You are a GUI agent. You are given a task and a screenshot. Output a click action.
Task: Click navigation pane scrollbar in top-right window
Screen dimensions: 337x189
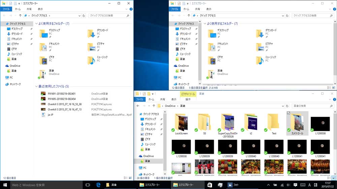coord(200,52)
